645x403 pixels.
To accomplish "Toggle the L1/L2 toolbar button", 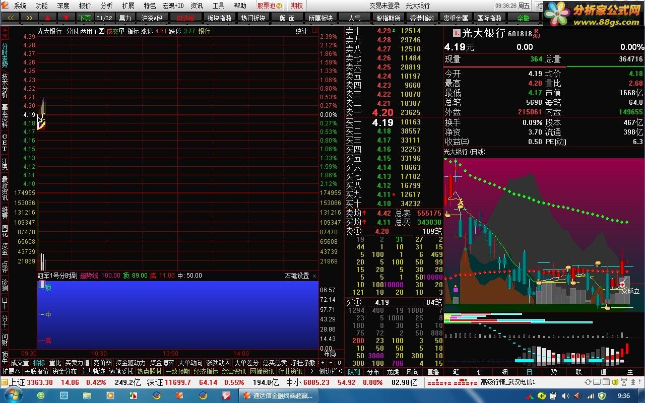I will (x=104, y=18).
